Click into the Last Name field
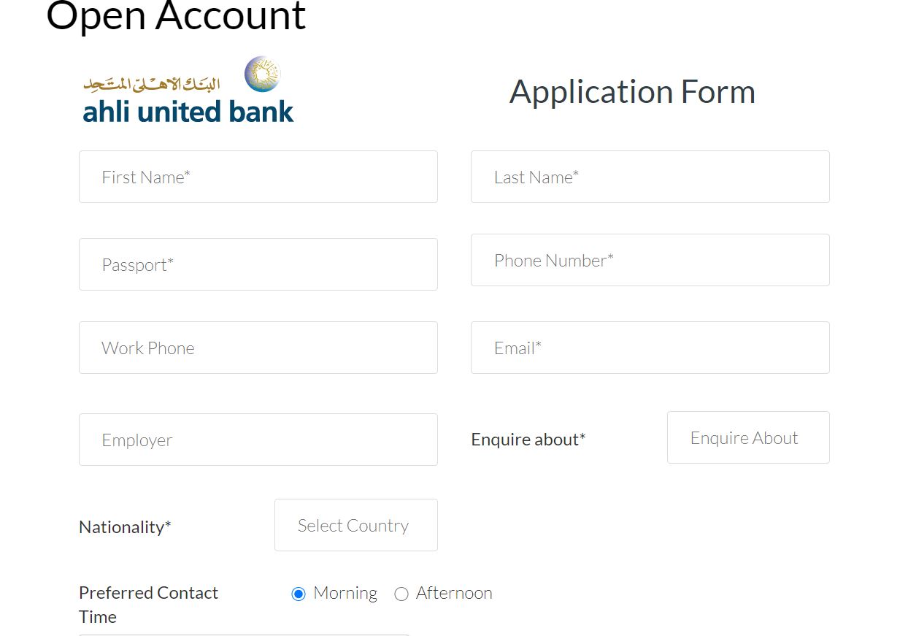This screenshot has height=636, width=908. [650, 177]
